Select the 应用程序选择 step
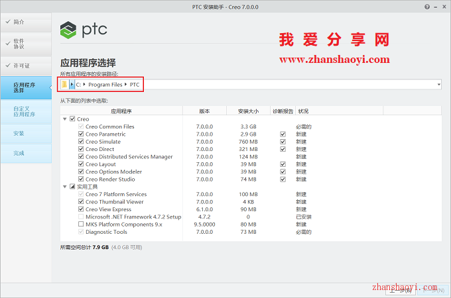 pyautogui.click(x=26, y=87)
